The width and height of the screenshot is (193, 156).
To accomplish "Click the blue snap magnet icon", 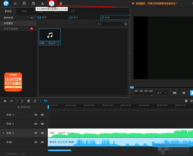I will click(46, 101).
